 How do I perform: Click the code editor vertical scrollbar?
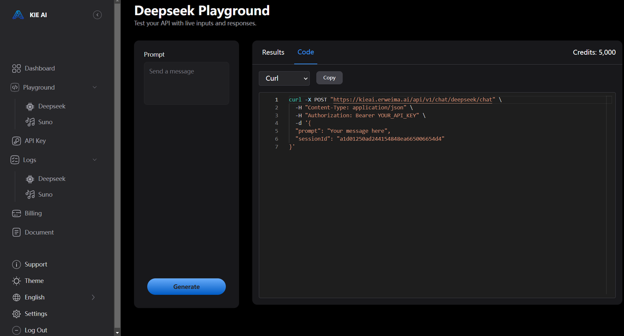608,195
